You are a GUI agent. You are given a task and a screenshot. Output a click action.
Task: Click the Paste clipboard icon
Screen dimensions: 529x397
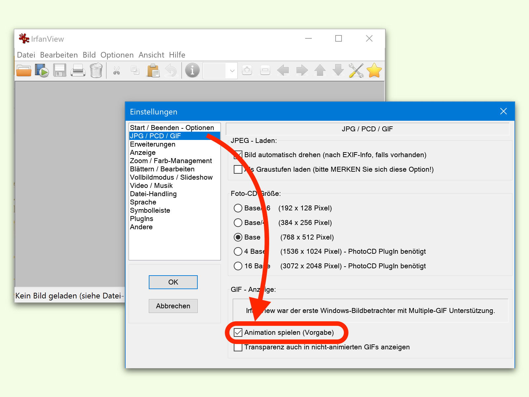[153, 70]
